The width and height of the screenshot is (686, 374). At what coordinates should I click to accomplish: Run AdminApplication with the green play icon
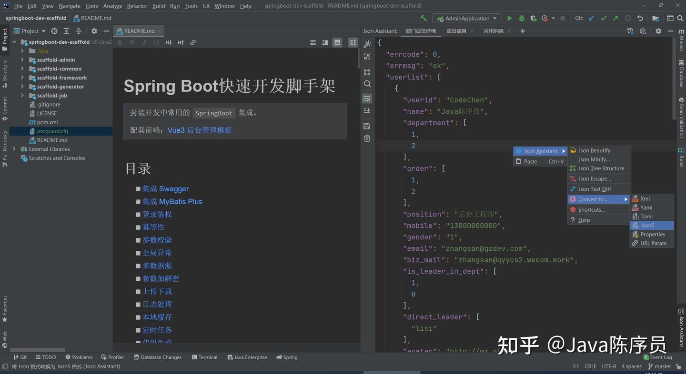(x=509, y=18)
